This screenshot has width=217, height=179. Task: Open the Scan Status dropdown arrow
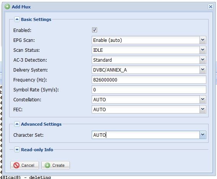click(203, 50)
